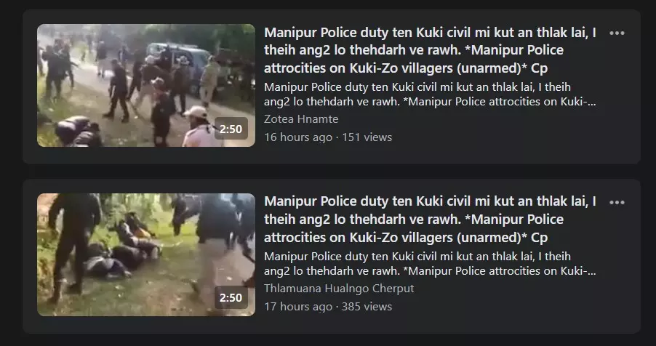
Task: Click the '385 views' count
Action: 367,307
